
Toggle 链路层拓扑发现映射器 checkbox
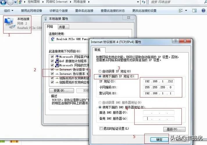(x=52, y=78)
